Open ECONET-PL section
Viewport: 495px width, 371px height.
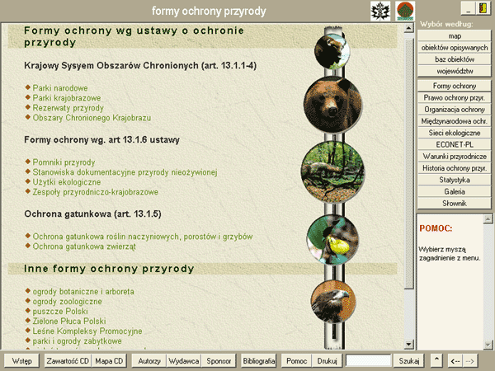(x=455, y=144)
